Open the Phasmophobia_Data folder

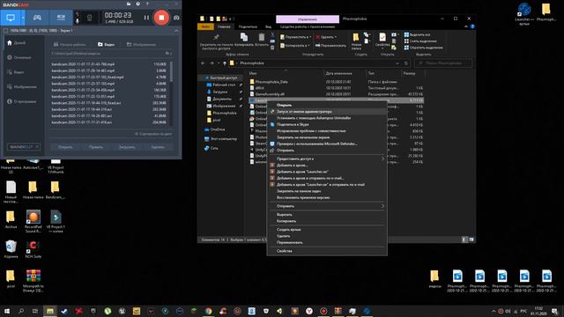click(x=271, y=82)
